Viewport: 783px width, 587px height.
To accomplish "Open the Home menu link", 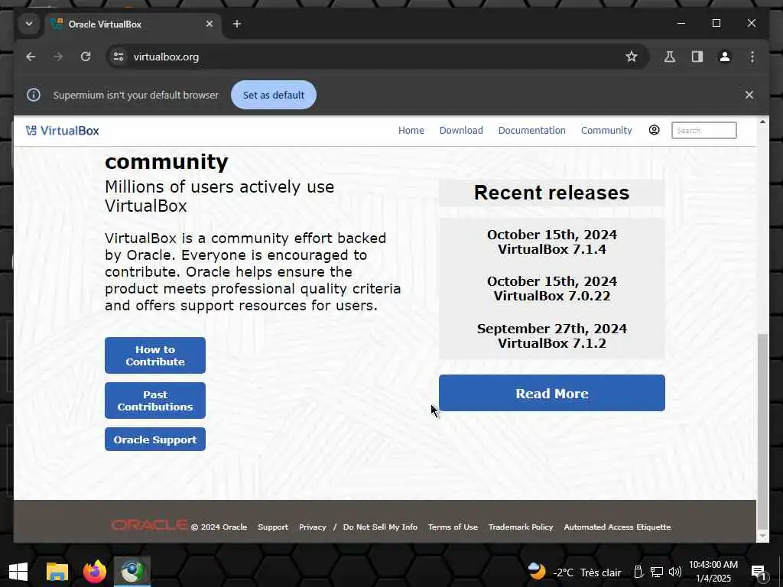I will (411, 130).
